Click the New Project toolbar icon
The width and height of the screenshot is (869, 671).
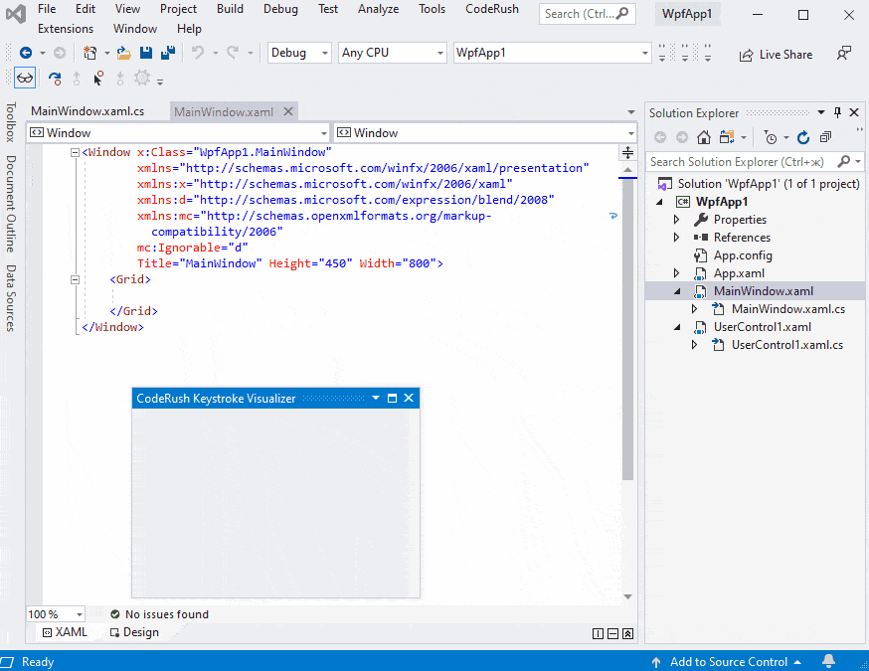pos(91,54)
